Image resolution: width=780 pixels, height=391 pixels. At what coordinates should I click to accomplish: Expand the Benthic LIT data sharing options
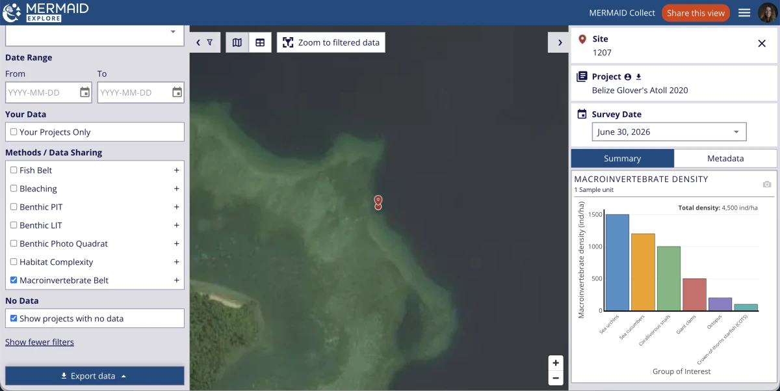click(x=176, y=225)
